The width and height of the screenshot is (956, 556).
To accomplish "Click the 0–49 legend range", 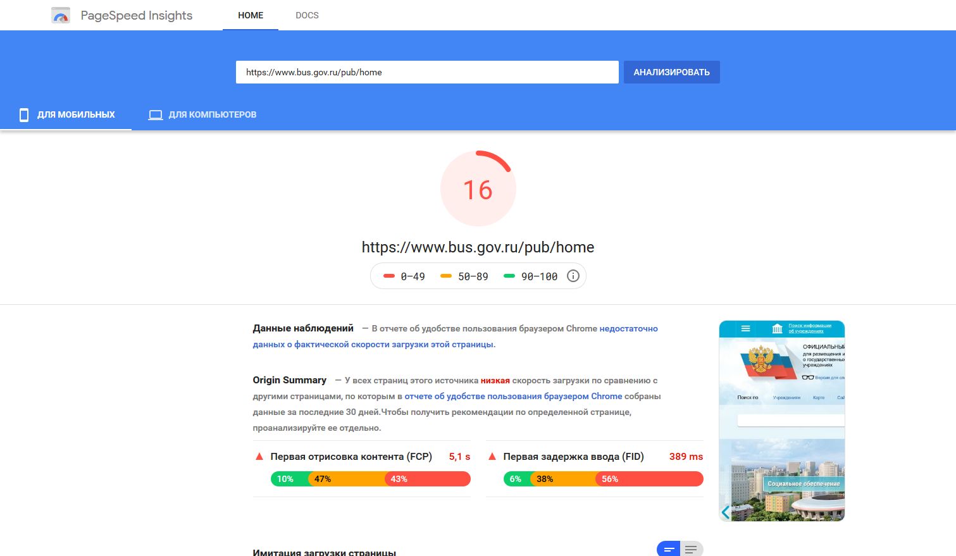I will coord(404,276).
